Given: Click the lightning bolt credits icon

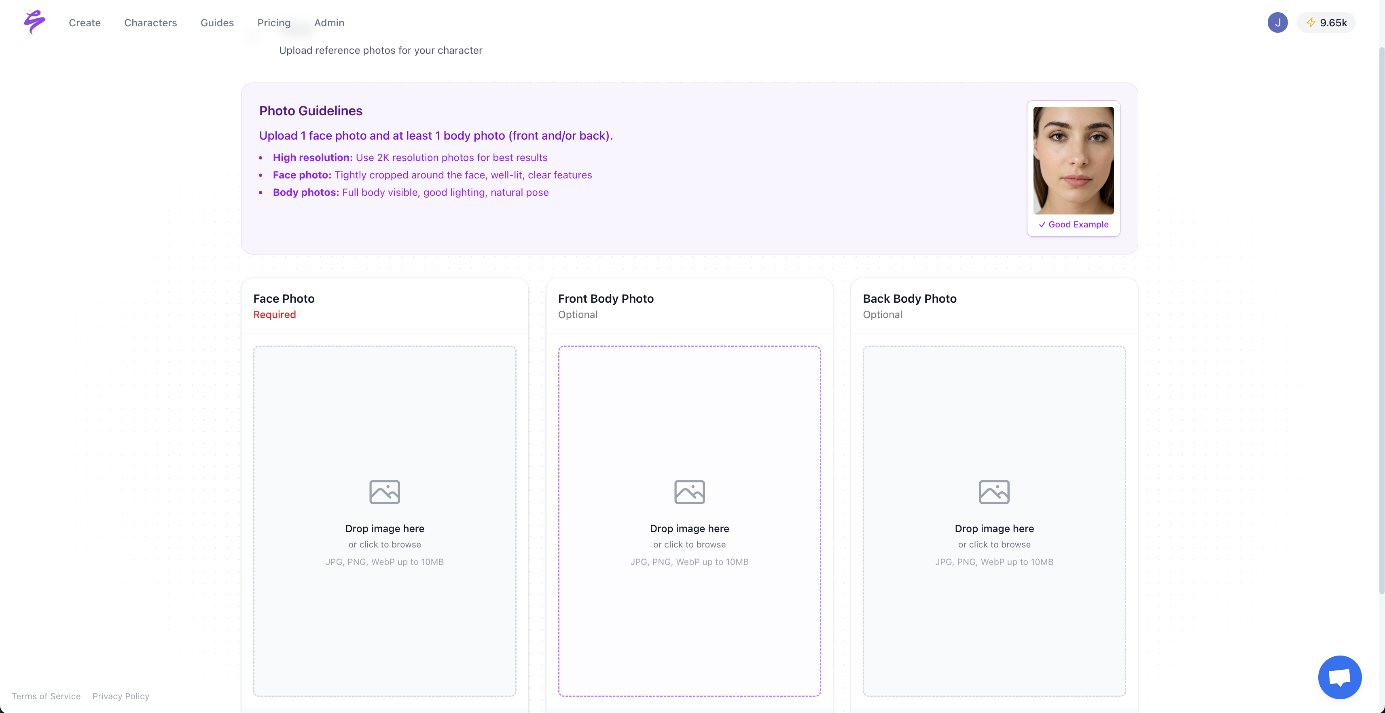Looking at the screenshot, I should click(x=1311, y=22).
